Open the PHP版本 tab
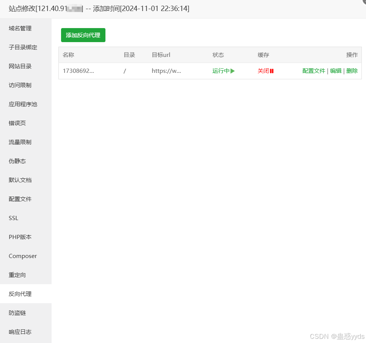 [x=26, y=237]
